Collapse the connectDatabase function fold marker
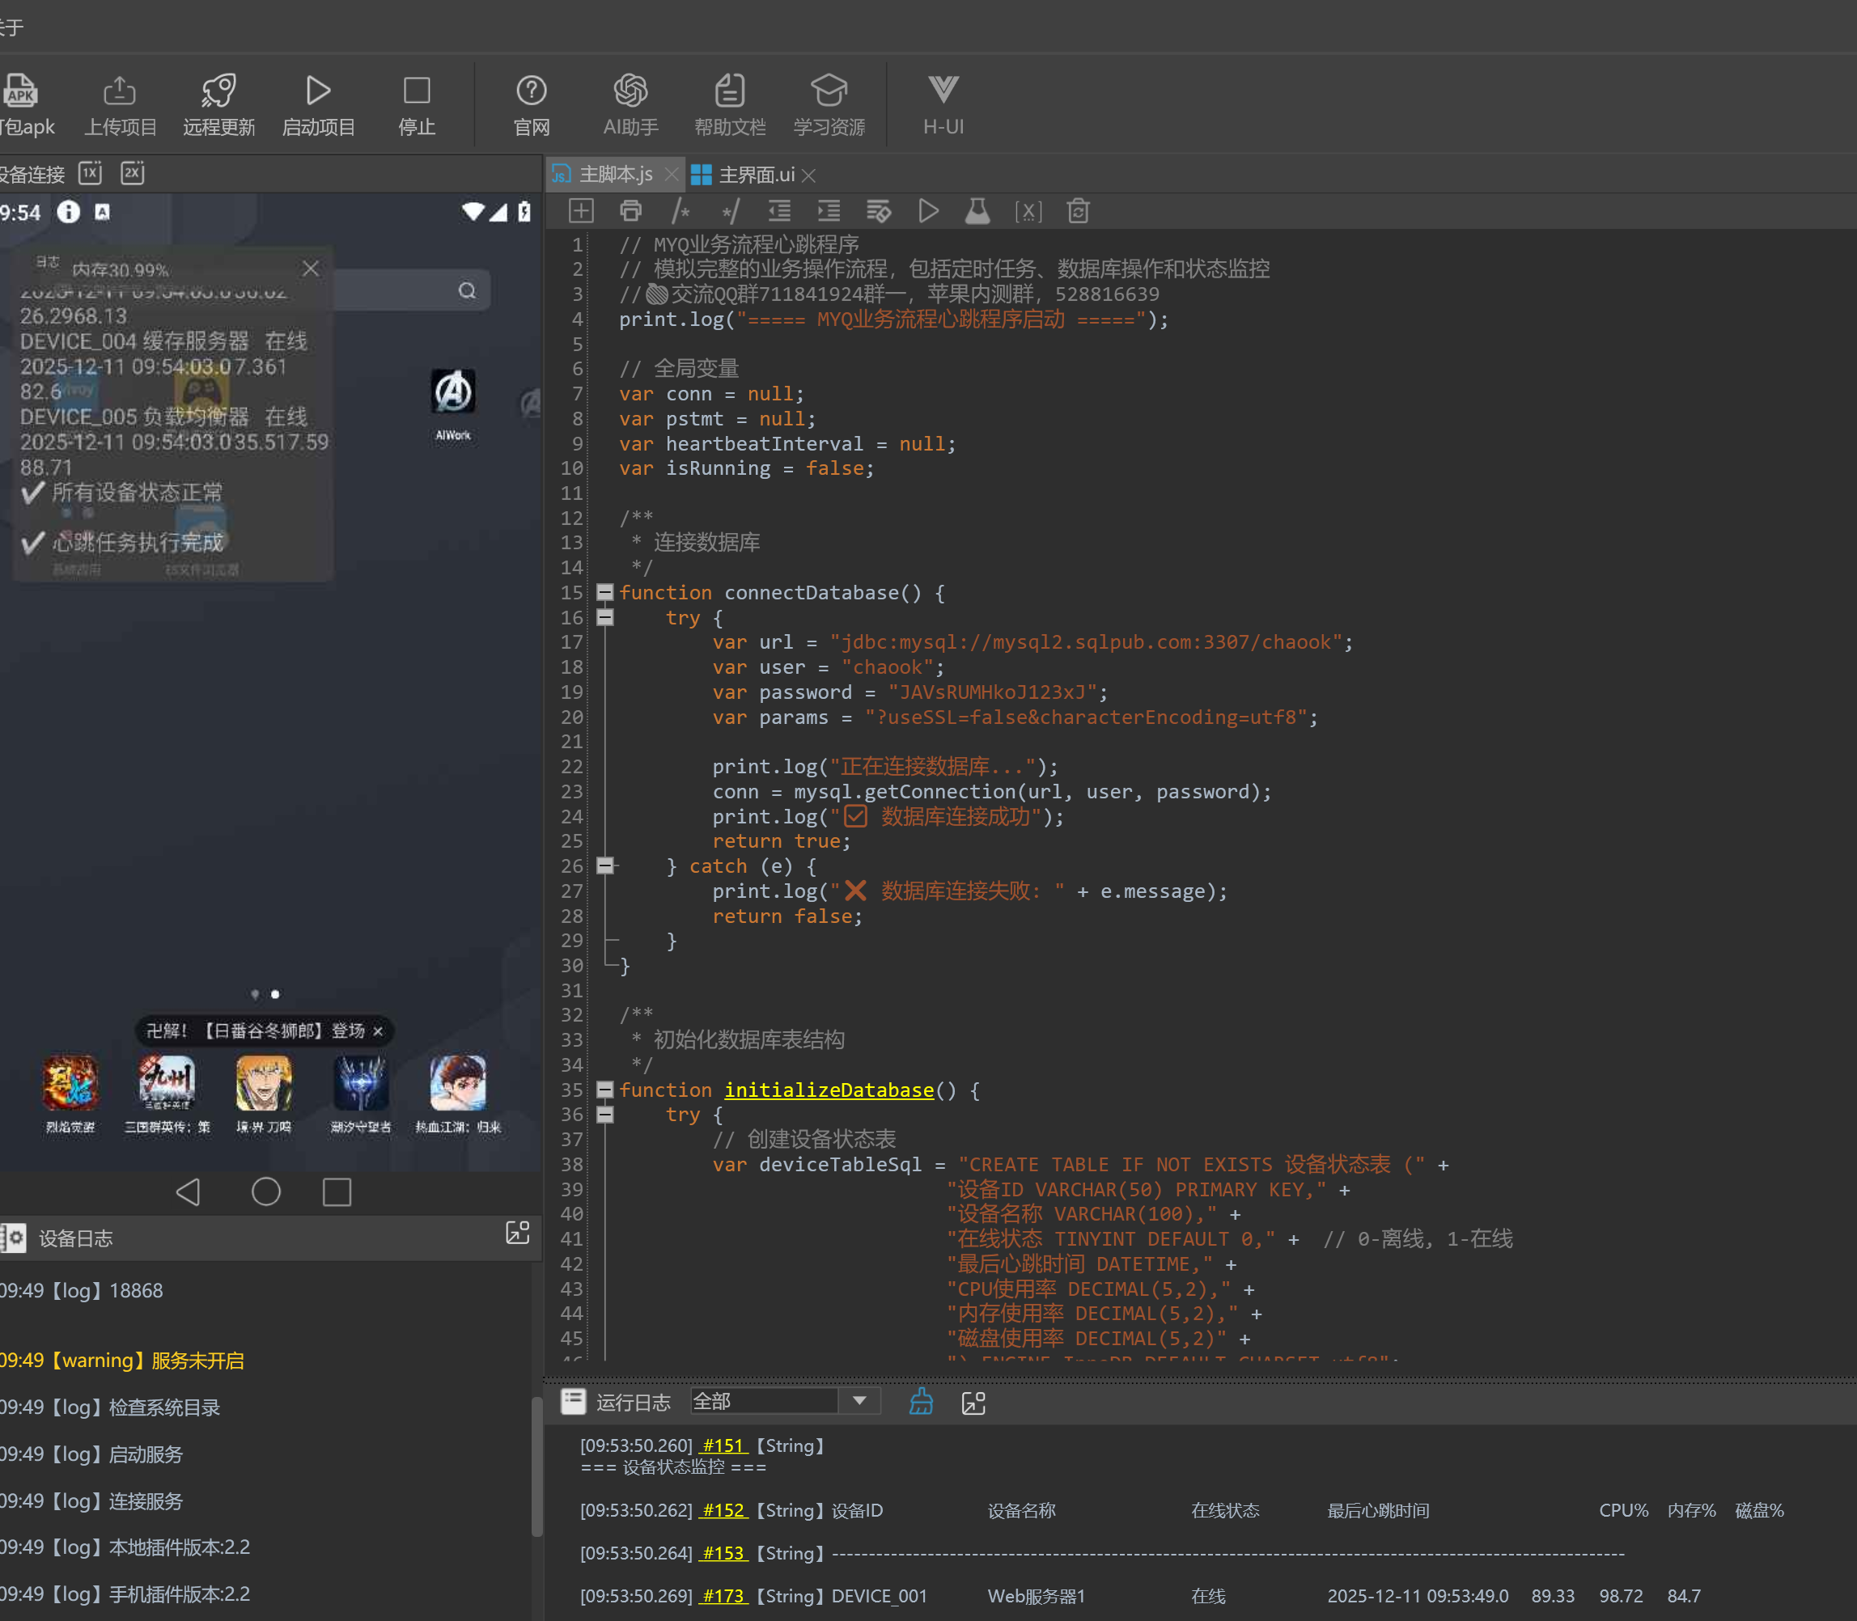Viewport: 1857px width, 1621px height. 605,592
